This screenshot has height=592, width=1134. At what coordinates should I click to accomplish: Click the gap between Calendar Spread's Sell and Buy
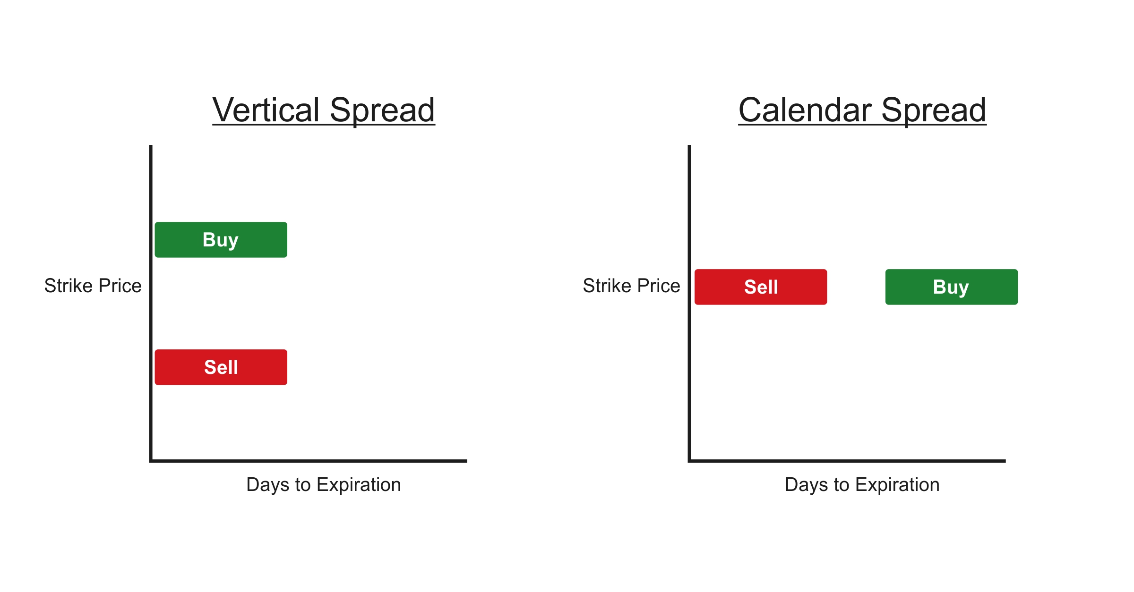coord(856,287)
